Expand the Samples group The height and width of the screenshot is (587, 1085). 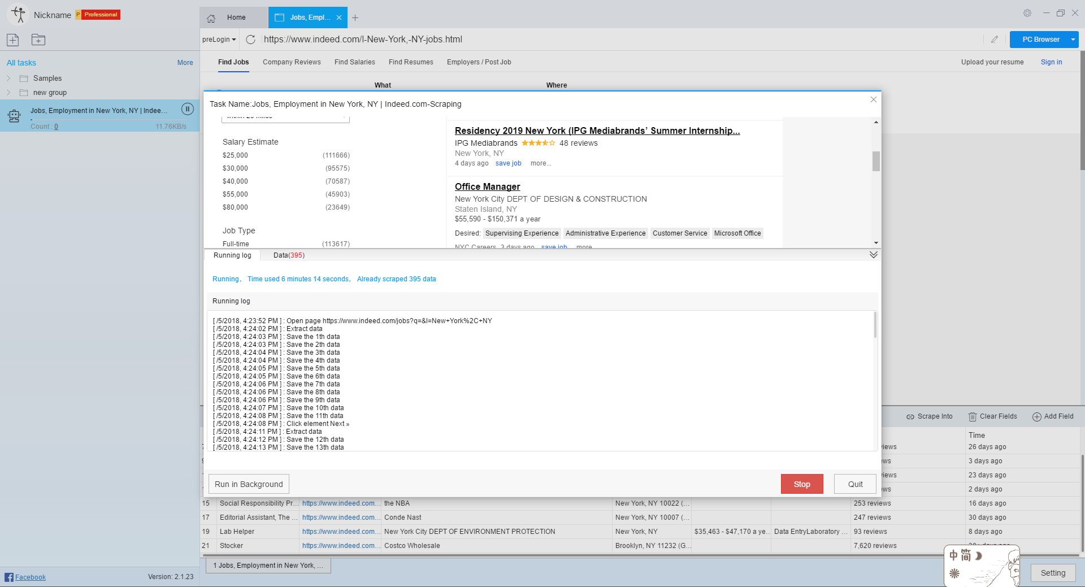click(x=8, y=79)
